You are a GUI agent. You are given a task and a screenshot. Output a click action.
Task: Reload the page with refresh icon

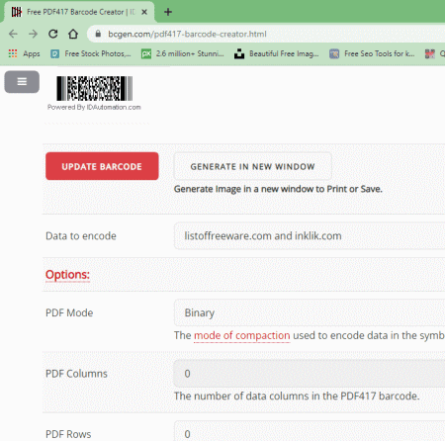point(53,34)
